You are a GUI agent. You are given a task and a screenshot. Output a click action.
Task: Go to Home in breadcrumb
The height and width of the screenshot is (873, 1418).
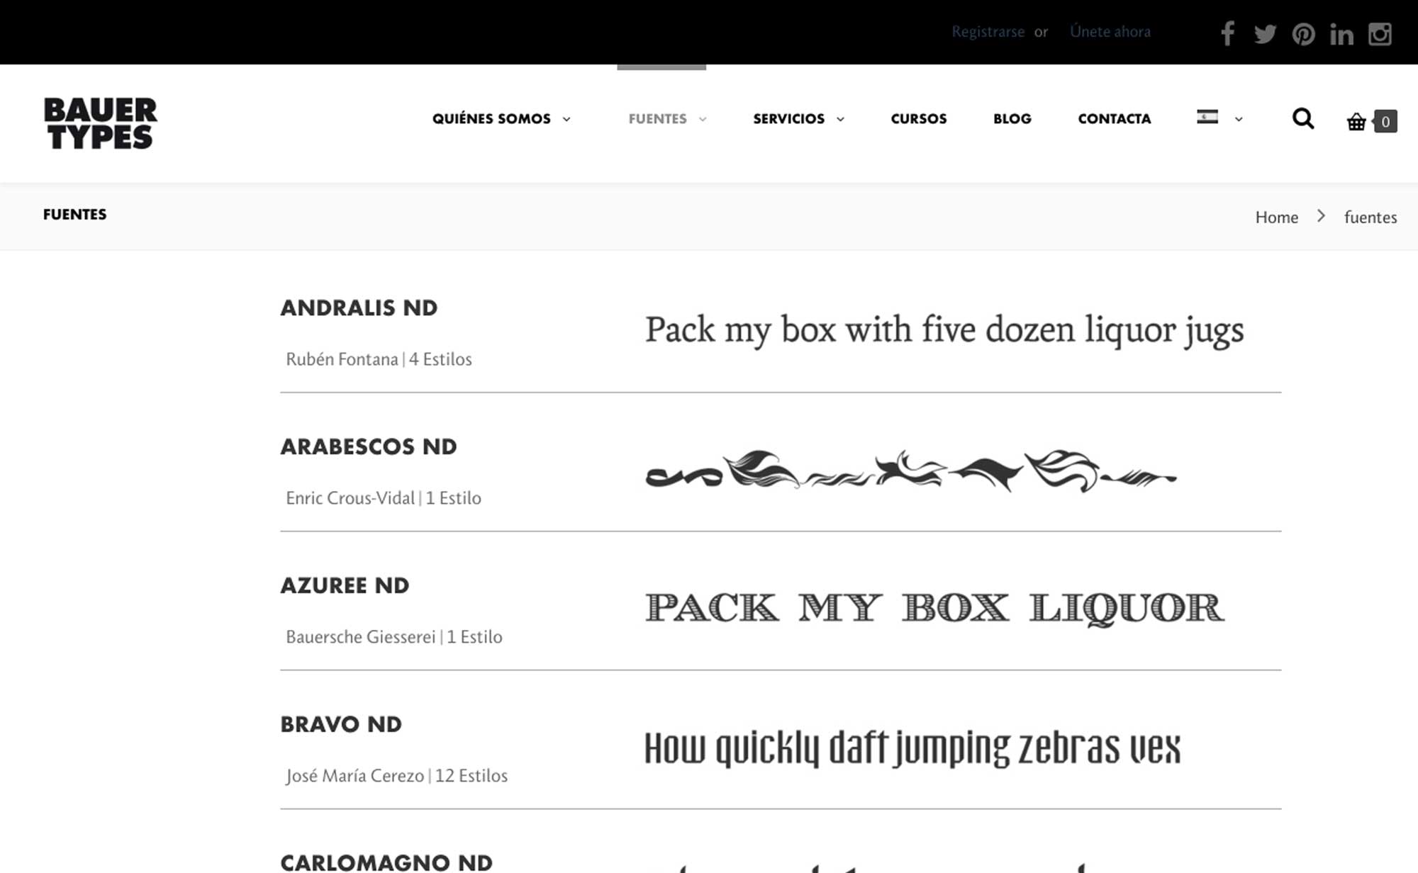[1277, 217]
